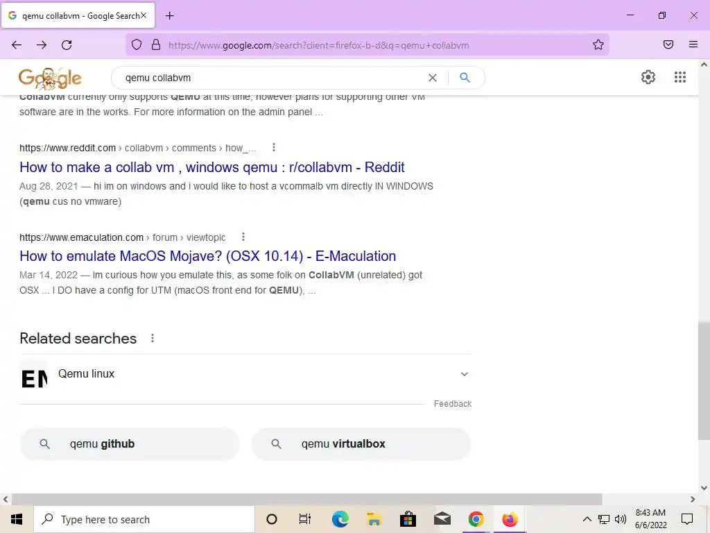
Task: Show hidden system tray icons
Action: tap(587, 519)
